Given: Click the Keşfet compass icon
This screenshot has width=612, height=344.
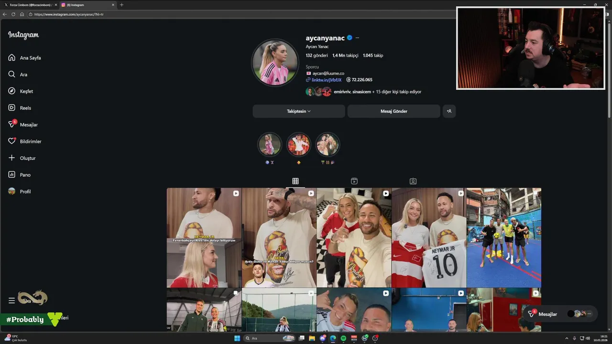Looking at the screenshot, I should [x=12, y=91].
